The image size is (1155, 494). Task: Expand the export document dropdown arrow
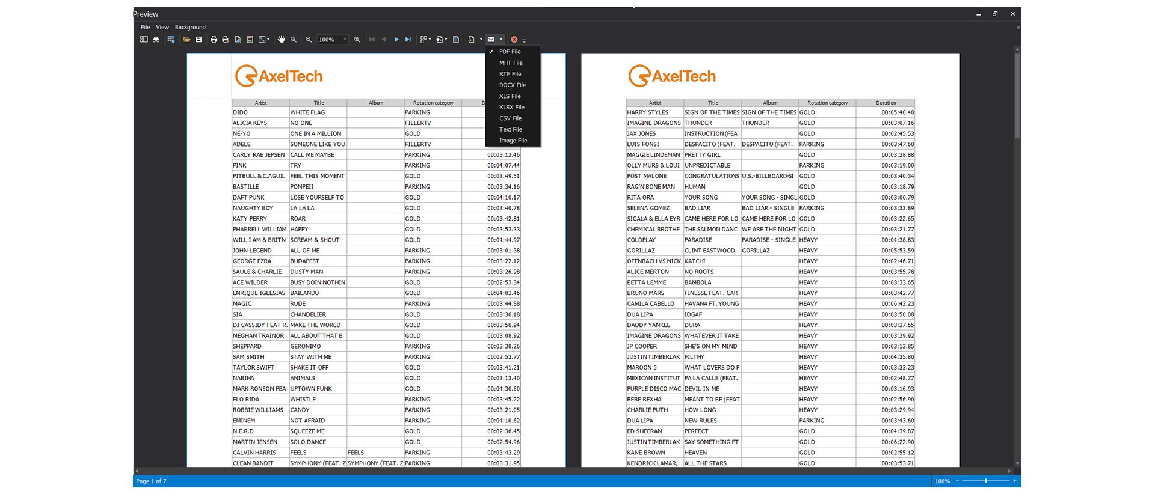pyautogui.click(x=481, y=40)
